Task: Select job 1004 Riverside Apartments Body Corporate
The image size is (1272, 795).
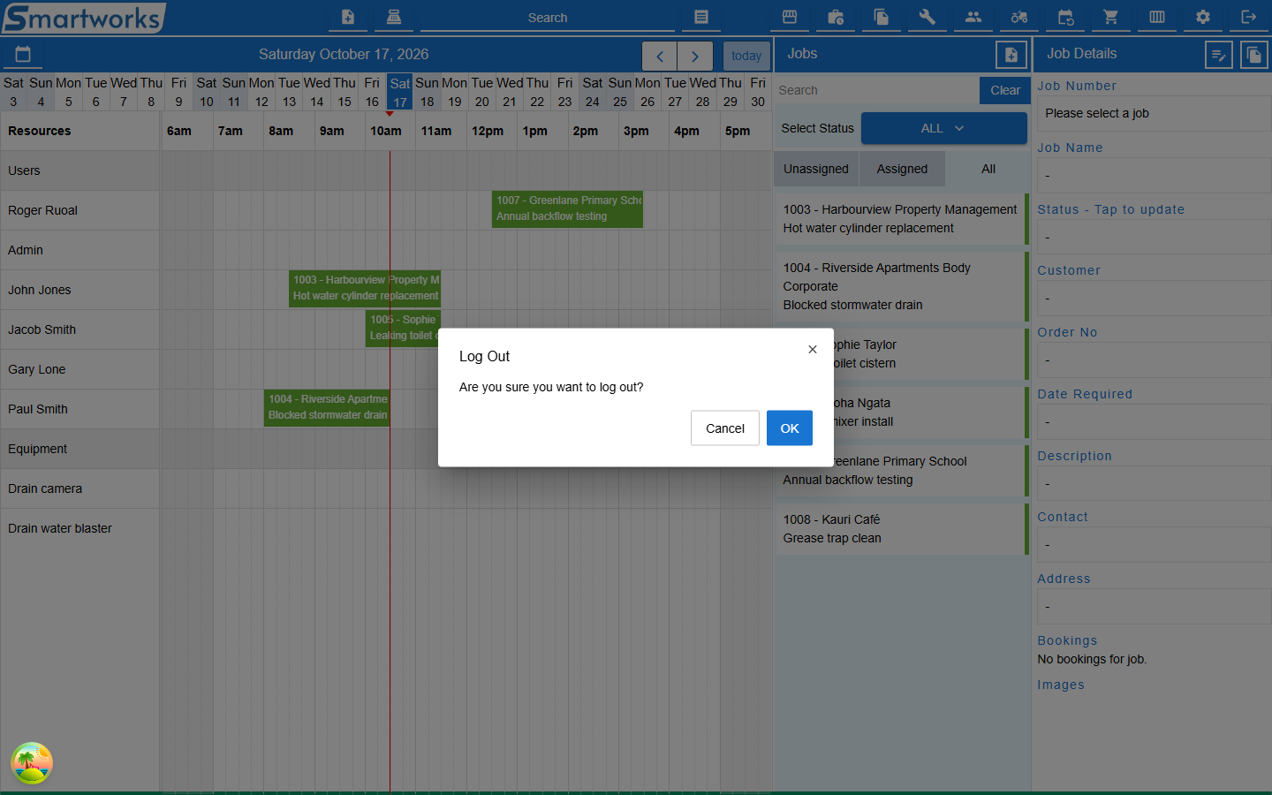Action: [902, 286]
